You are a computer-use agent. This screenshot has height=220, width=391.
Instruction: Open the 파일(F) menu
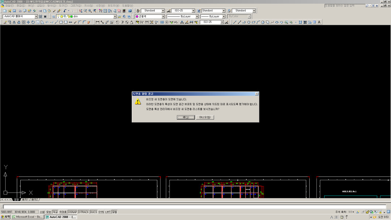9,6
